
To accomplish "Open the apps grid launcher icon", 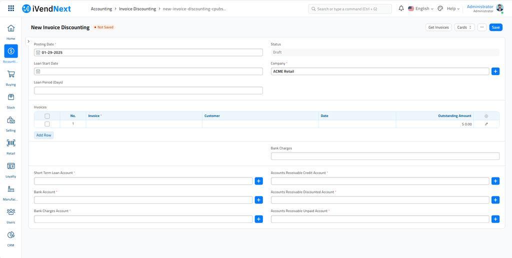I will pyautogui.click(x=11, y=8).
